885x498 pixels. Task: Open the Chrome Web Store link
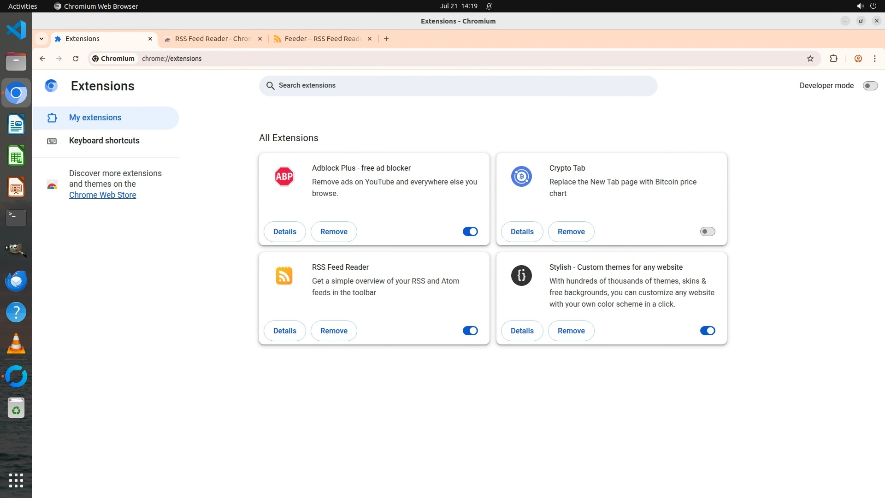[102, 195]
